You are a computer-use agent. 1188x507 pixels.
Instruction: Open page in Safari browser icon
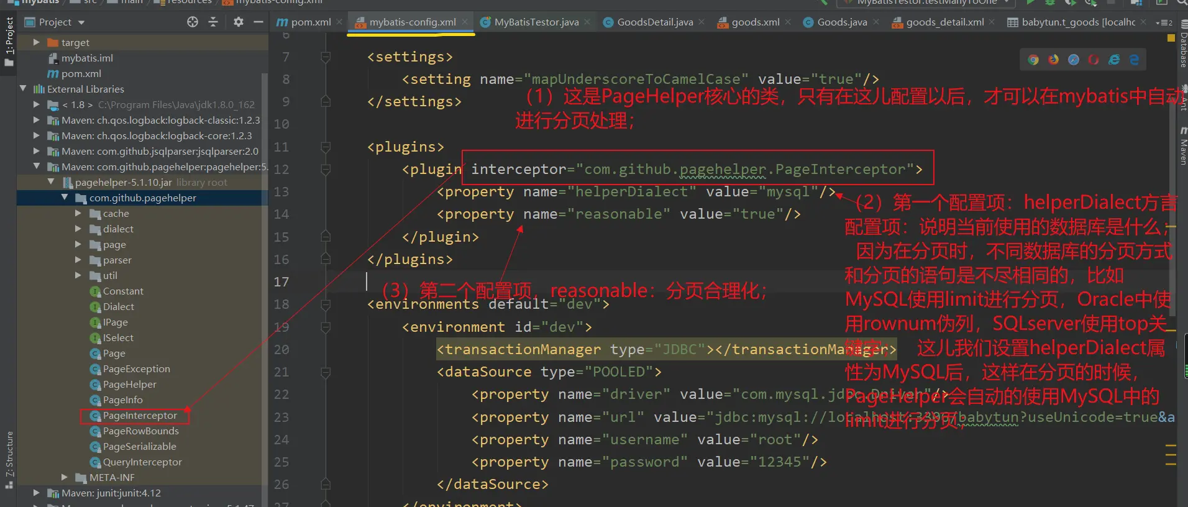pos(1073,60)
